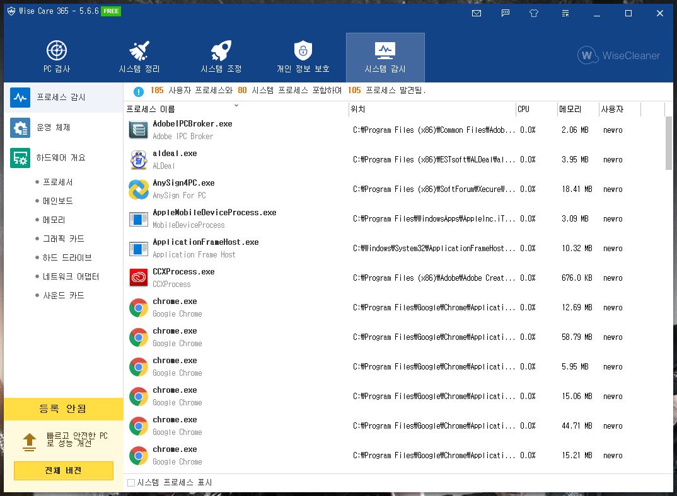Open the title bar menu list icon
Screen dimensions: 677x496
tap(565, 13)
